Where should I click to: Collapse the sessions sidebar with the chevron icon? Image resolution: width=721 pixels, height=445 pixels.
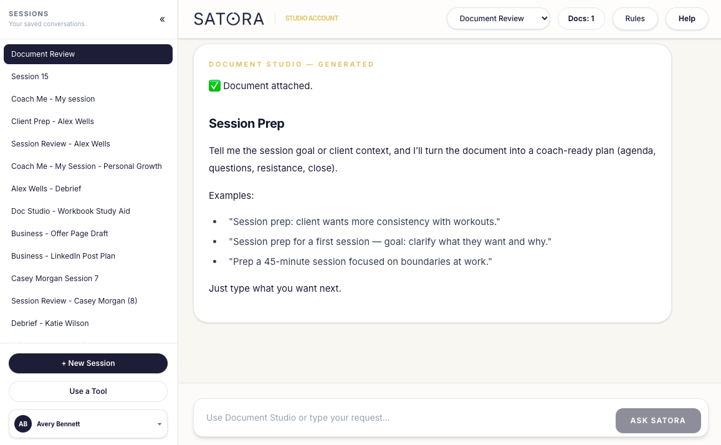pos(162,19)
